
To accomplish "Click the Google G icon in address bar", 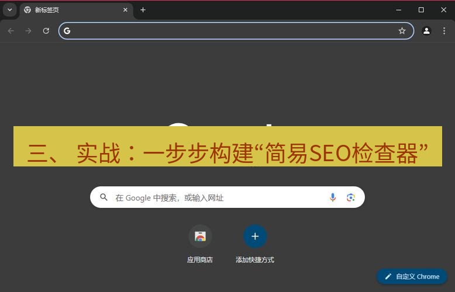I will click(x=67, y=31).
